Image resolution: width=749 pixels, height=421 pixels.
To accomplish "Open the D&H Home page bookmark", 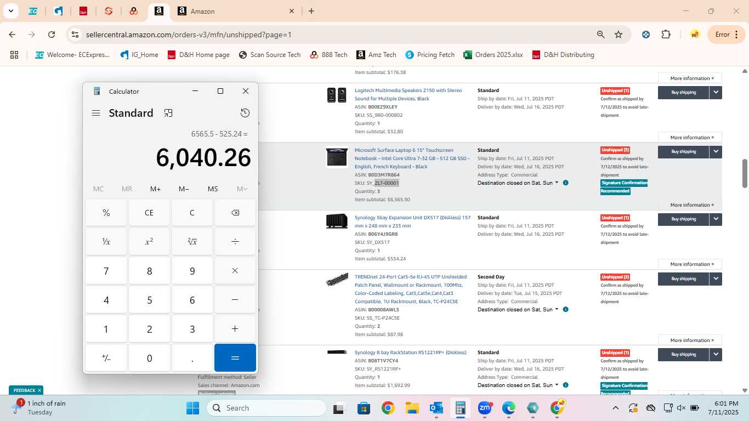I will point(198,55).
